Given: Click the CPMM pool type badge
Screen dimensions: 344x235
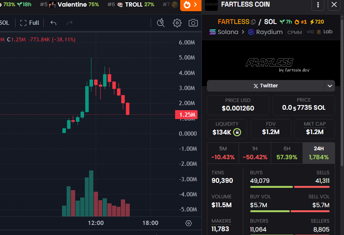Looking at the screenshot, I should pos(294,32).
